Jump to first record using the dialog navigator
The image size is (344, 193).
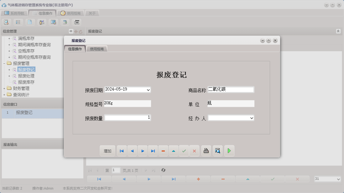(x=122, y=151)
